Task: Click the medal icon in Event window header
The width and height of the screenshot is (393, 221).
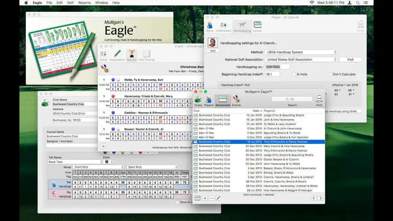Action: pyautogui.click(x=105, y=68)
